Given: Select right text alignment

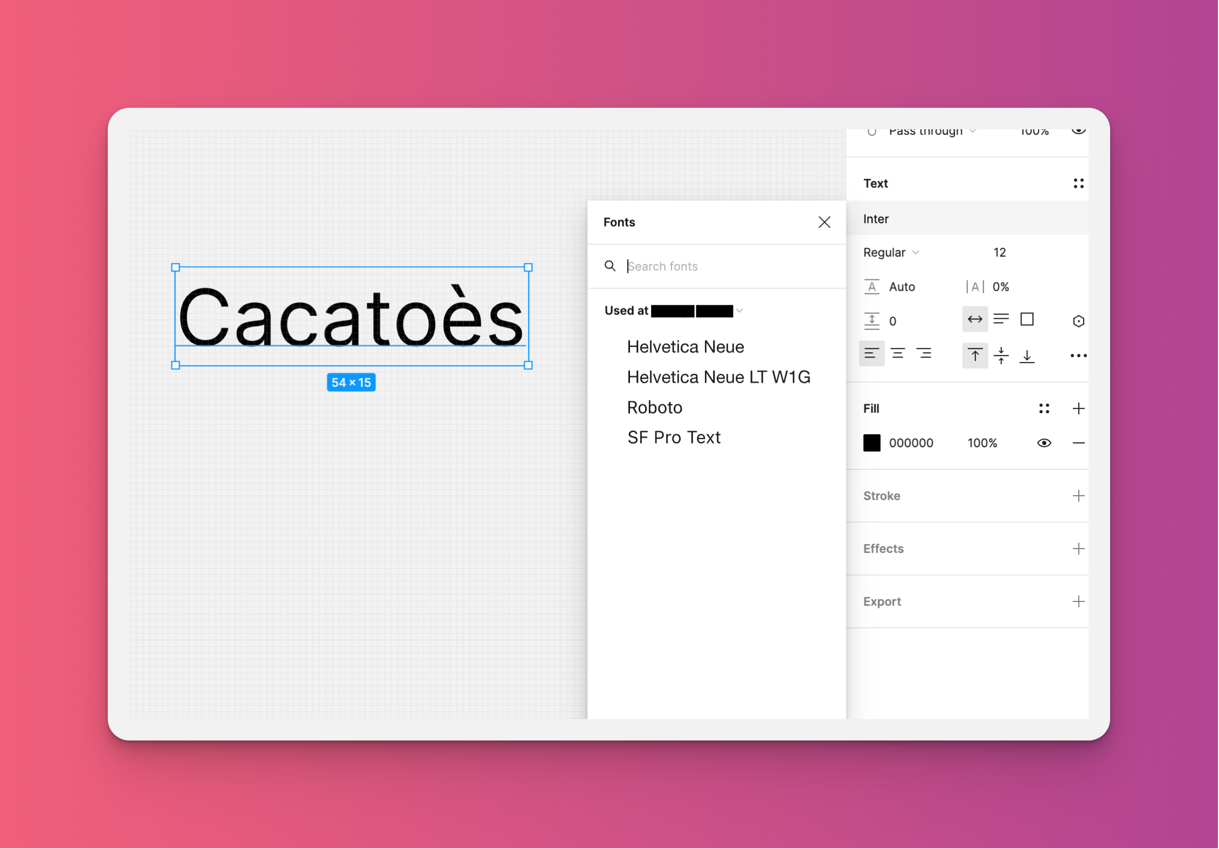Looking at the screenshot, I should click(x=924, y=353).
